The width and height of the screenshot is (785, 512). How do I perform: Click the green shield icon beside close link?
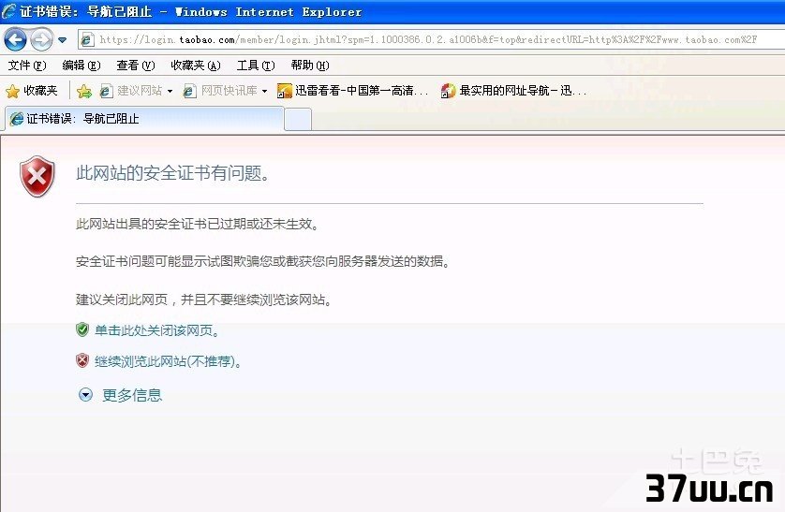tap(82, 329)
